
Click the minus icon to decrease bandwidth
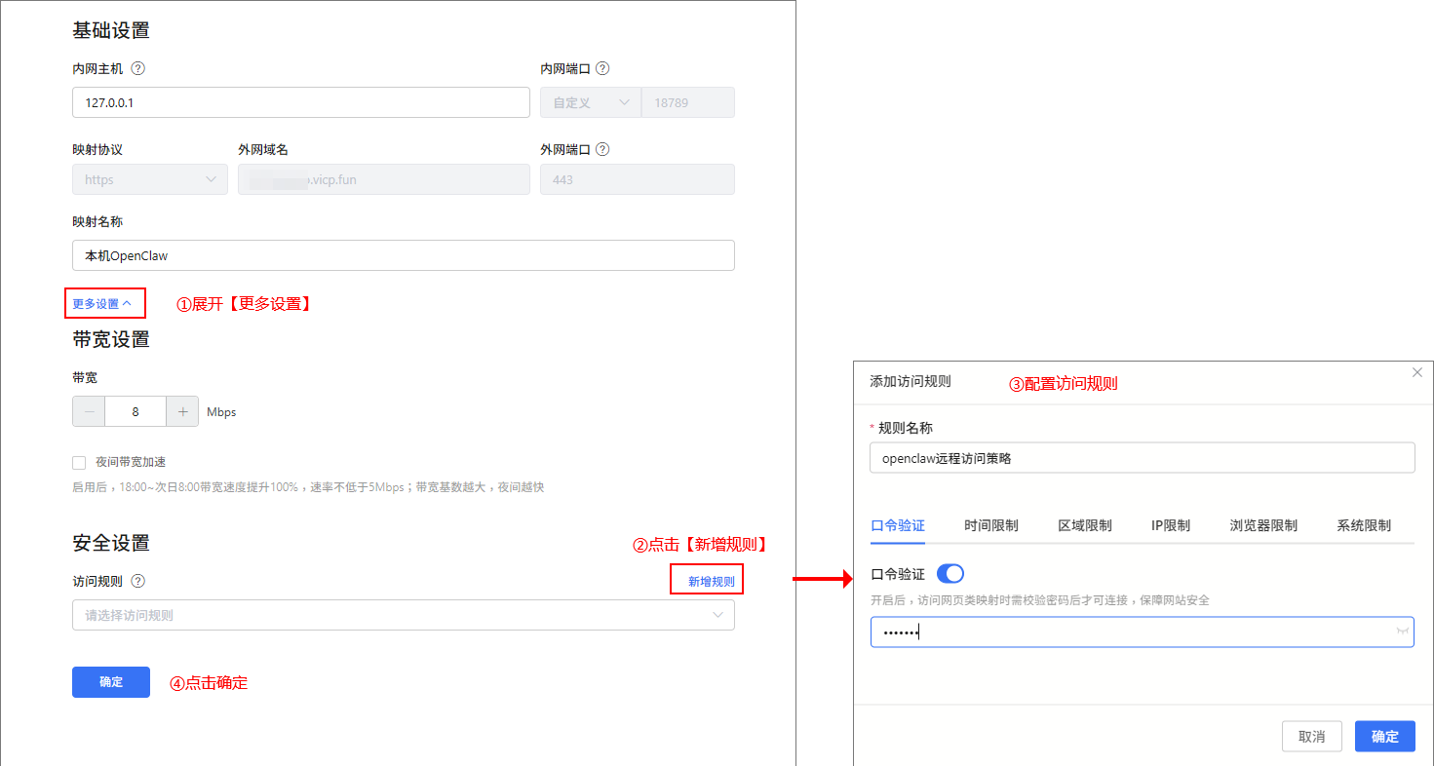pos(88,411)
